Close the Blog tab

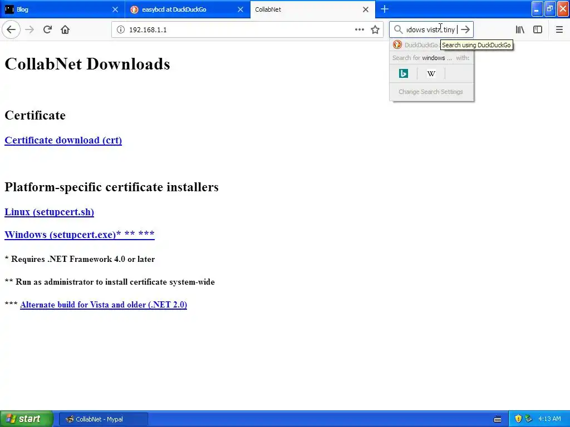(x=115, y=9)
